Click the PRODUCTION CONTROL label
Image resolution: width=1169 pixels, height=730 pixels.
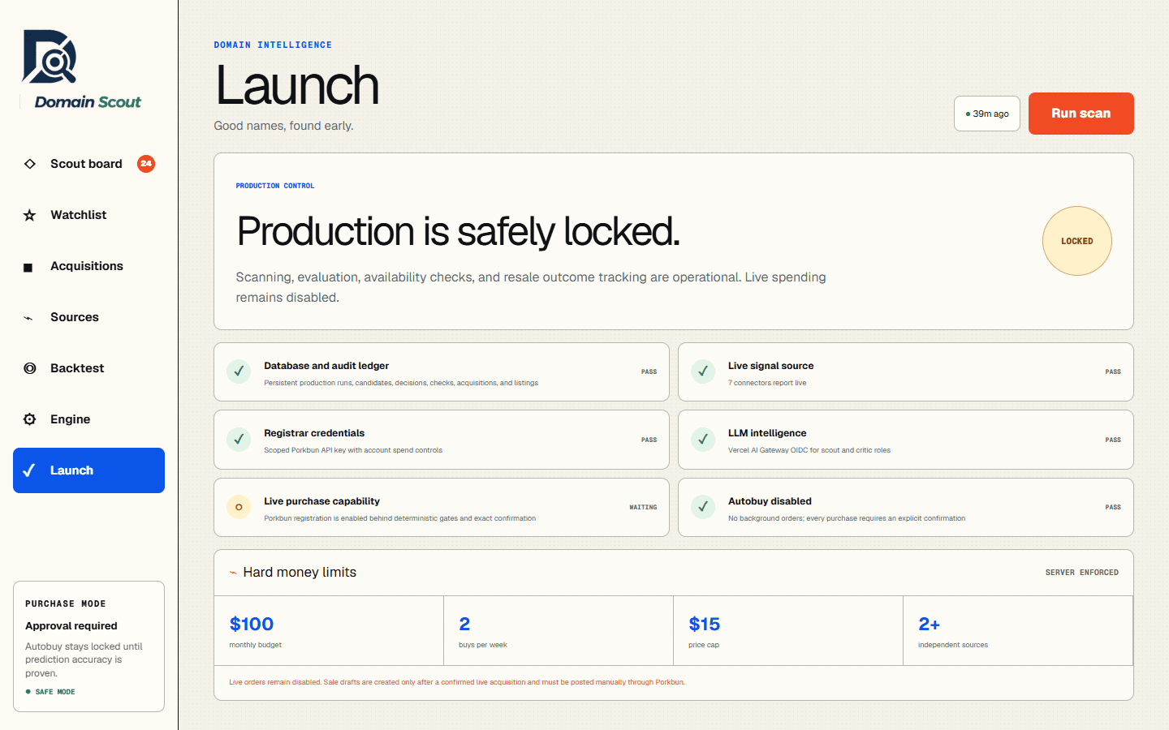click(x=275, y=186)
